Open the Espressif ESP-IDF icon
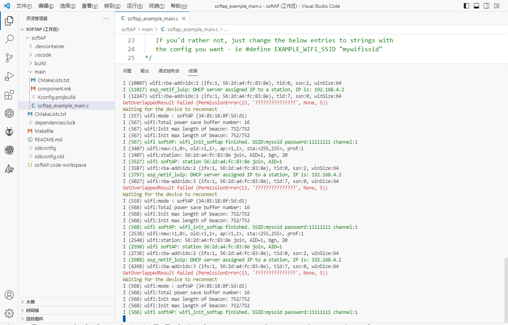This screenshot has height=325, width=508. [x=9, y=150]
